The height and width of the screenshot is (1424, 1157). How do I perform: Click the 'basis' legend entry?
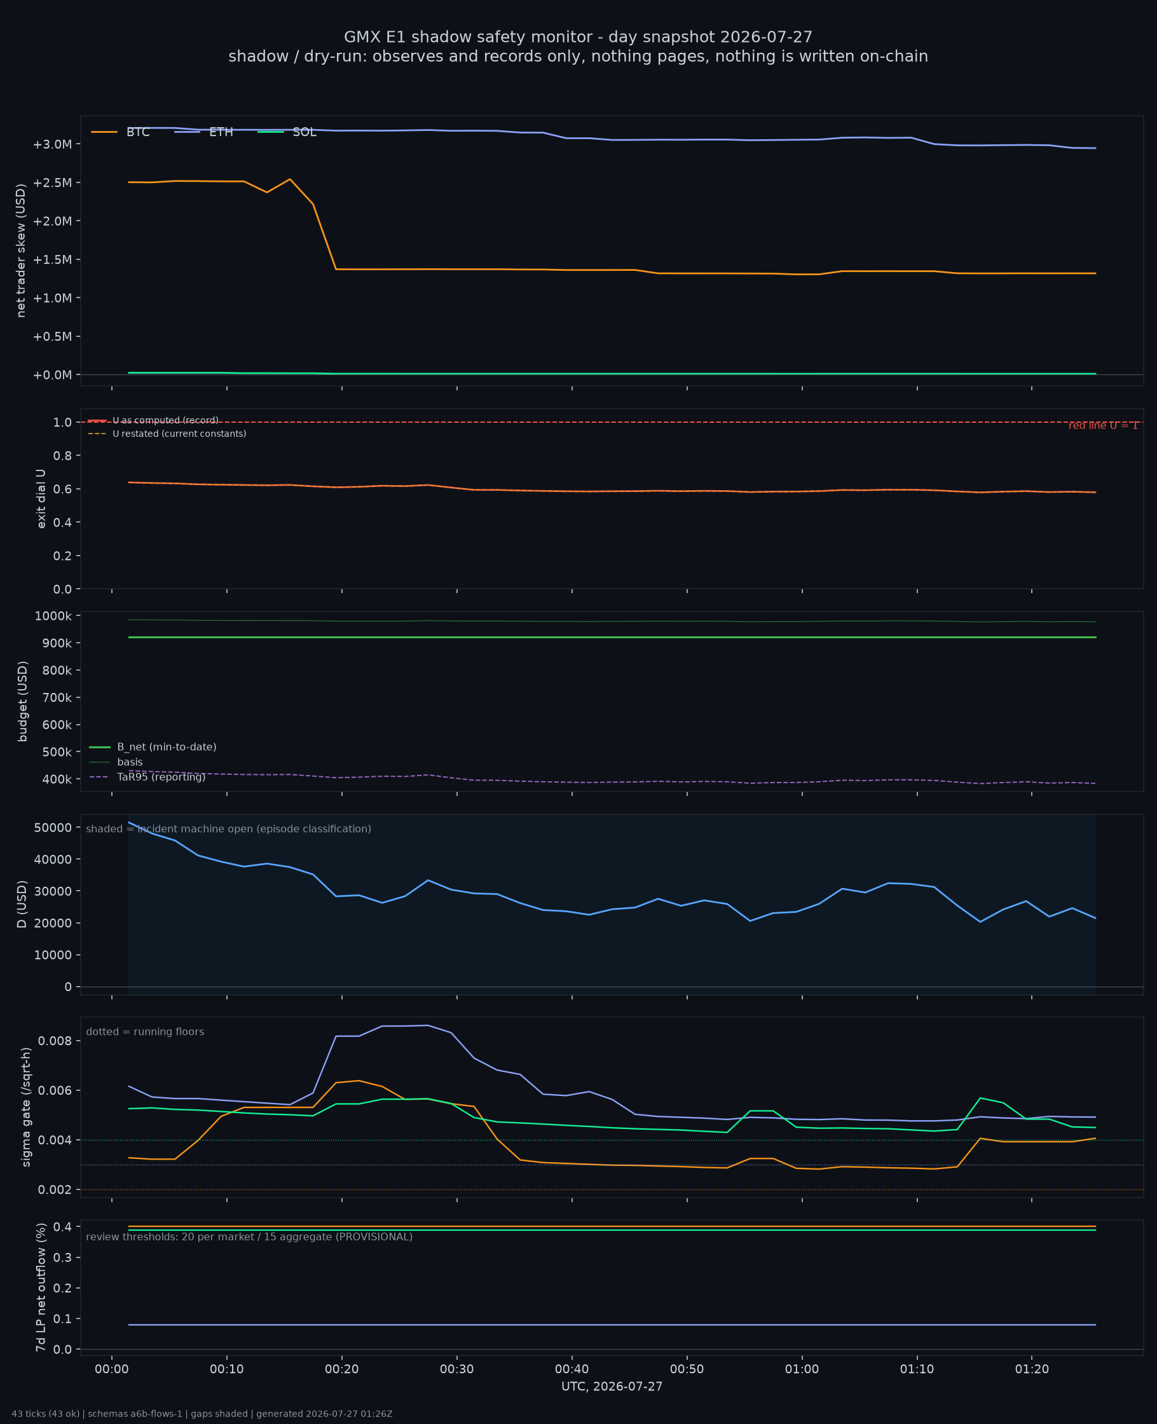116,762
